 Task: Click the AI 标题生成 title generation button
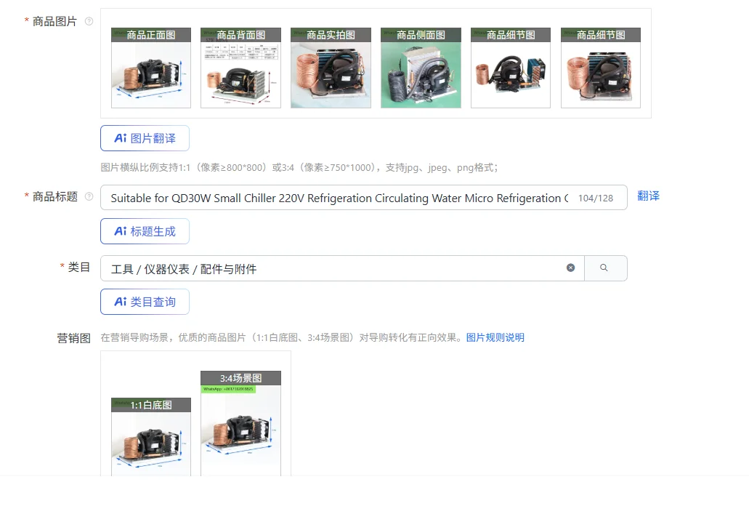(x=145, y=231)
